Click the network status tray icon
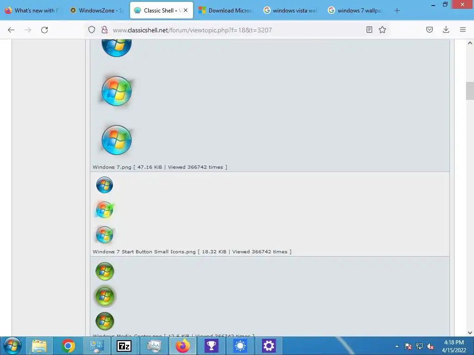Viewport: 474px width, 355px height. [x=419, y=346]
